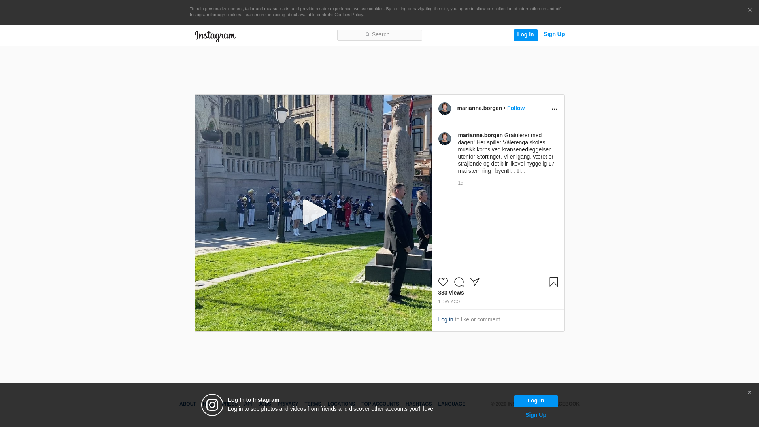The image size is (759, 427).
Task: Click the 1 DAY AGO timestamp
Action: pos(449,302)
